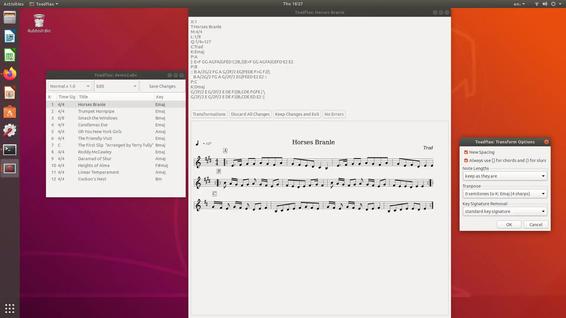
Task: Expand the Transpose semitones dropdown
Action: tap(543, 193)
